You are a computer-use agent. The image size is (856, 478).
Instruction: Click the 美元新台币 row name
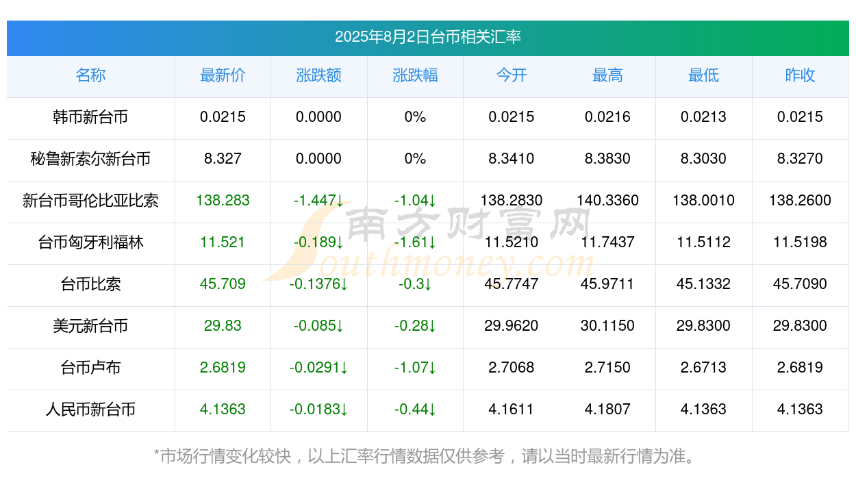point(90,326)
